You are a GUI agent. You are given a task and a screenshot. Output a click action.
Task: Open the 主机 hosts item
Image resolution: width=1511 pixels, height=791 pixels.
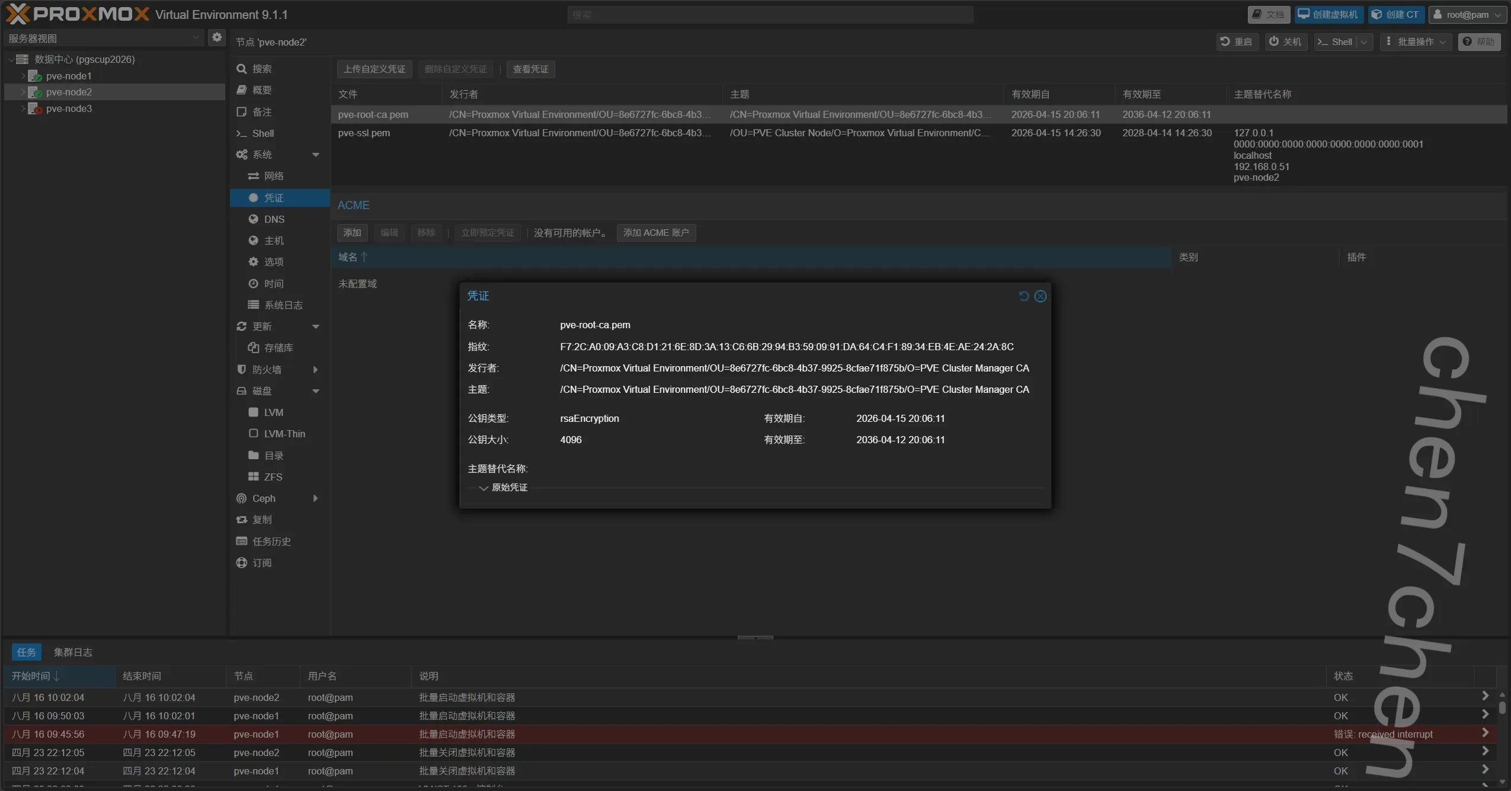point(280,241)
